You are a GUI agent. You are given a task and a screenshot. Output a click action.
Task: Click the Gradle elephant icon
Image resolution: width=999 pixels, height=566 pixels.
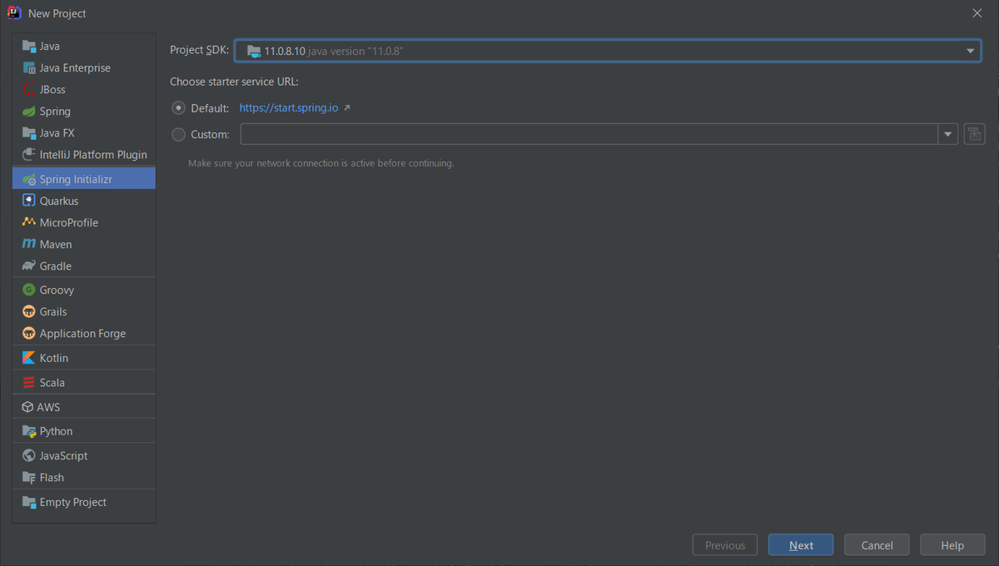click(29, 266)
